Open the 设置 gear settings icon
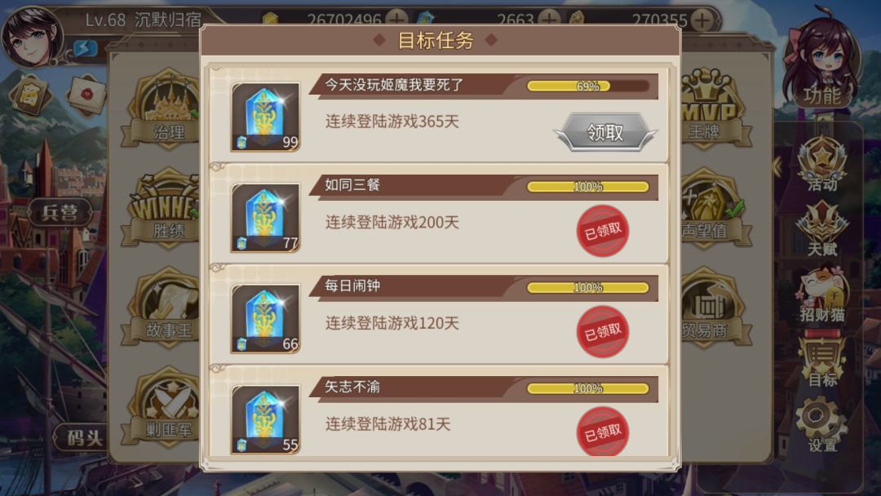Screen dimensions: 881x496 [x=822, y=425]
